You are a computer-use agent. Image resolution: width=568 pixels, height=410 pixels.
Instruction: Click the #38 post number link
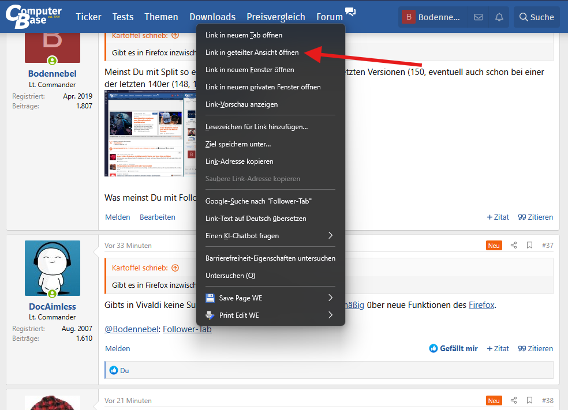(x=548, y=400)
